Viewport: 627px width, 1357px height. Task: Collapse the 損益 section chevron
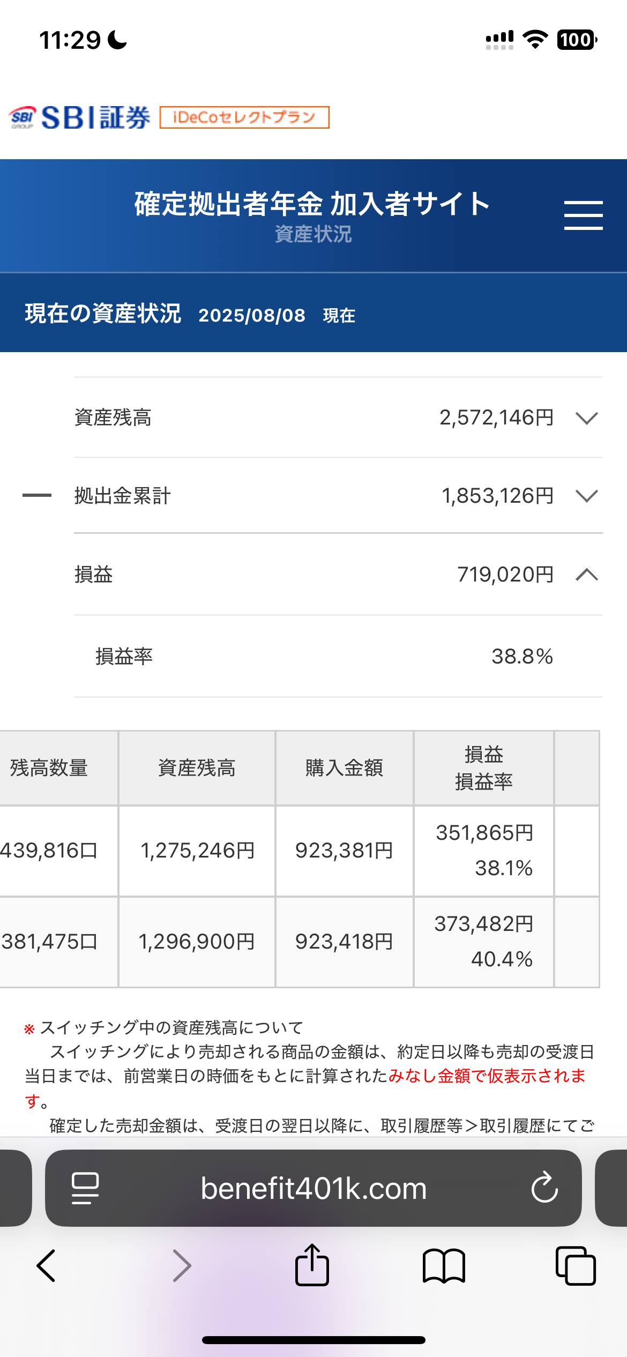click(586, 575)
